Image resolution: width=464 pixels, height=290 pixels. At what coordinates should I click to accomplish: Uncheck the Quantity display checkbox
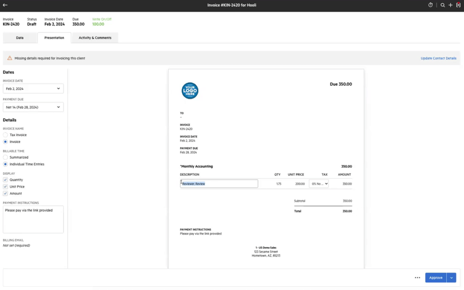point(5,180)
